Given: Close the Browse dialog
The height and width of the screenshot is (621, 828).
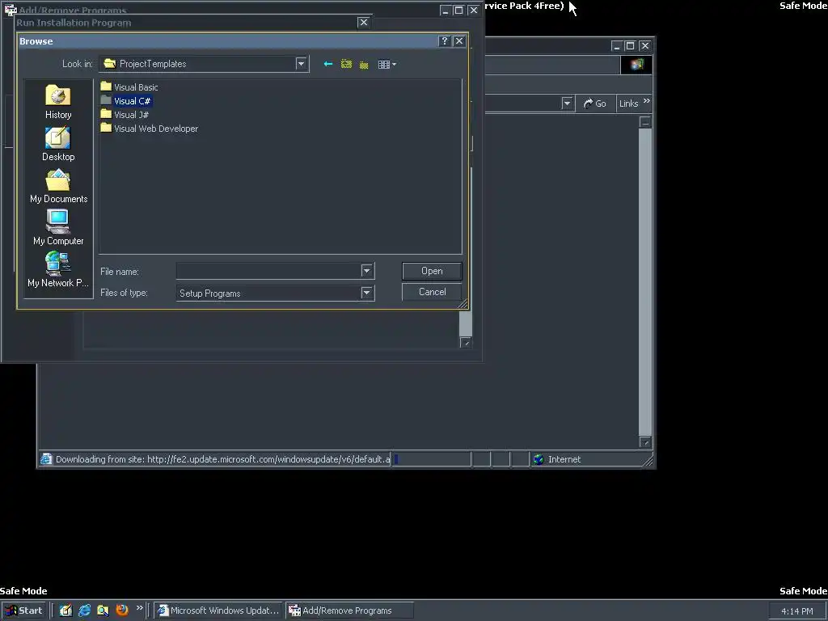Looking at the screenshot, I should [459, 41].
